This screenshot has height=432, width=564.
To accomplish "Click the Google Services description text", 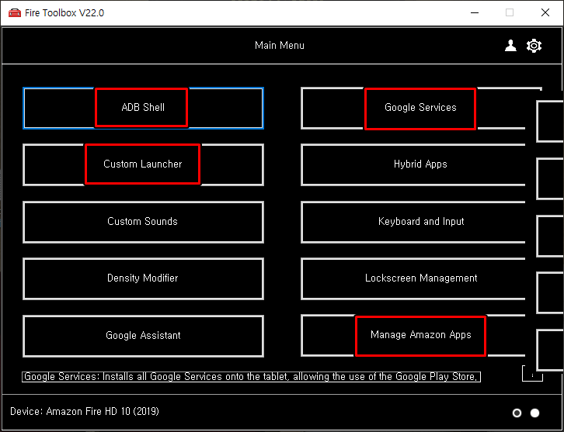I will [251, 377].
